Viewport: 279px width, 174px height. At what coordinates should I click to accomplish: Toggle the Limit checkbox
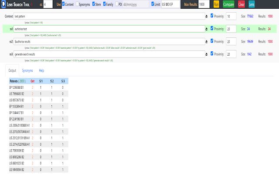153,4
